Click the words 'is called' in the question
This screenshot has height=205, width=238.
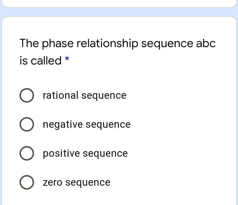pos(41,61)
